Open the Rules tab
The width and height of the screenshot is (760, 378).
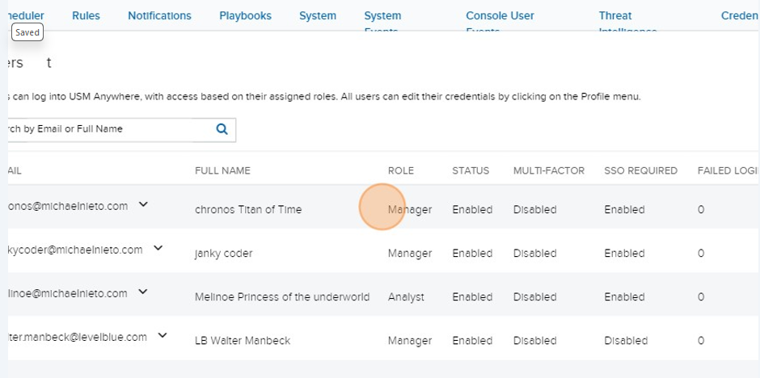click(86, 15)
